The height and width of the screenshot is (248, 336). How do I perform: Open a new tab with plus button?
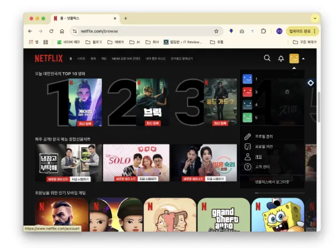126,18
